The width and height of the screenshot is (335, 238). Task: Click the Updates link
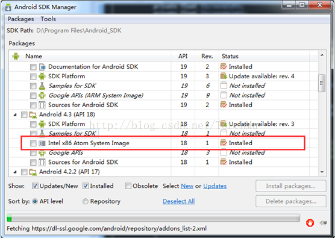[214, 186]
